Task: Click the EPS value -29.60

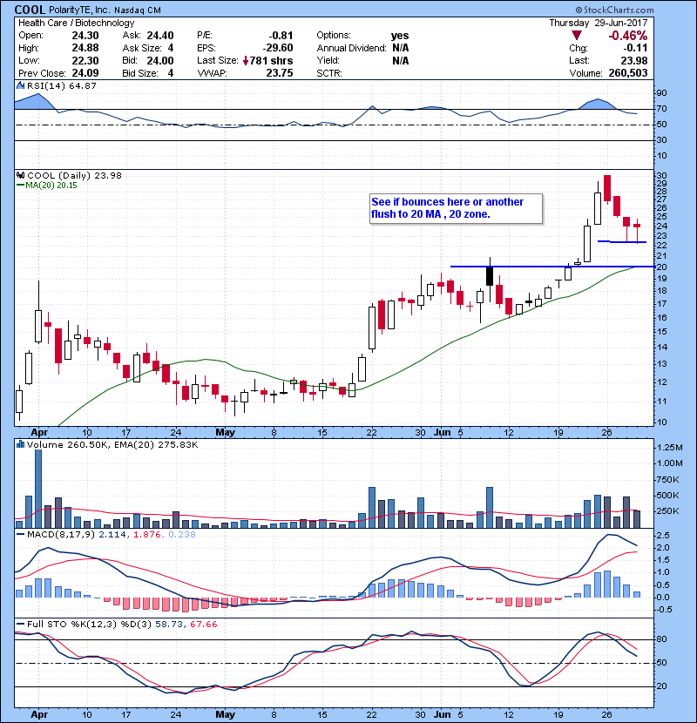Action: tap(278, 48)
